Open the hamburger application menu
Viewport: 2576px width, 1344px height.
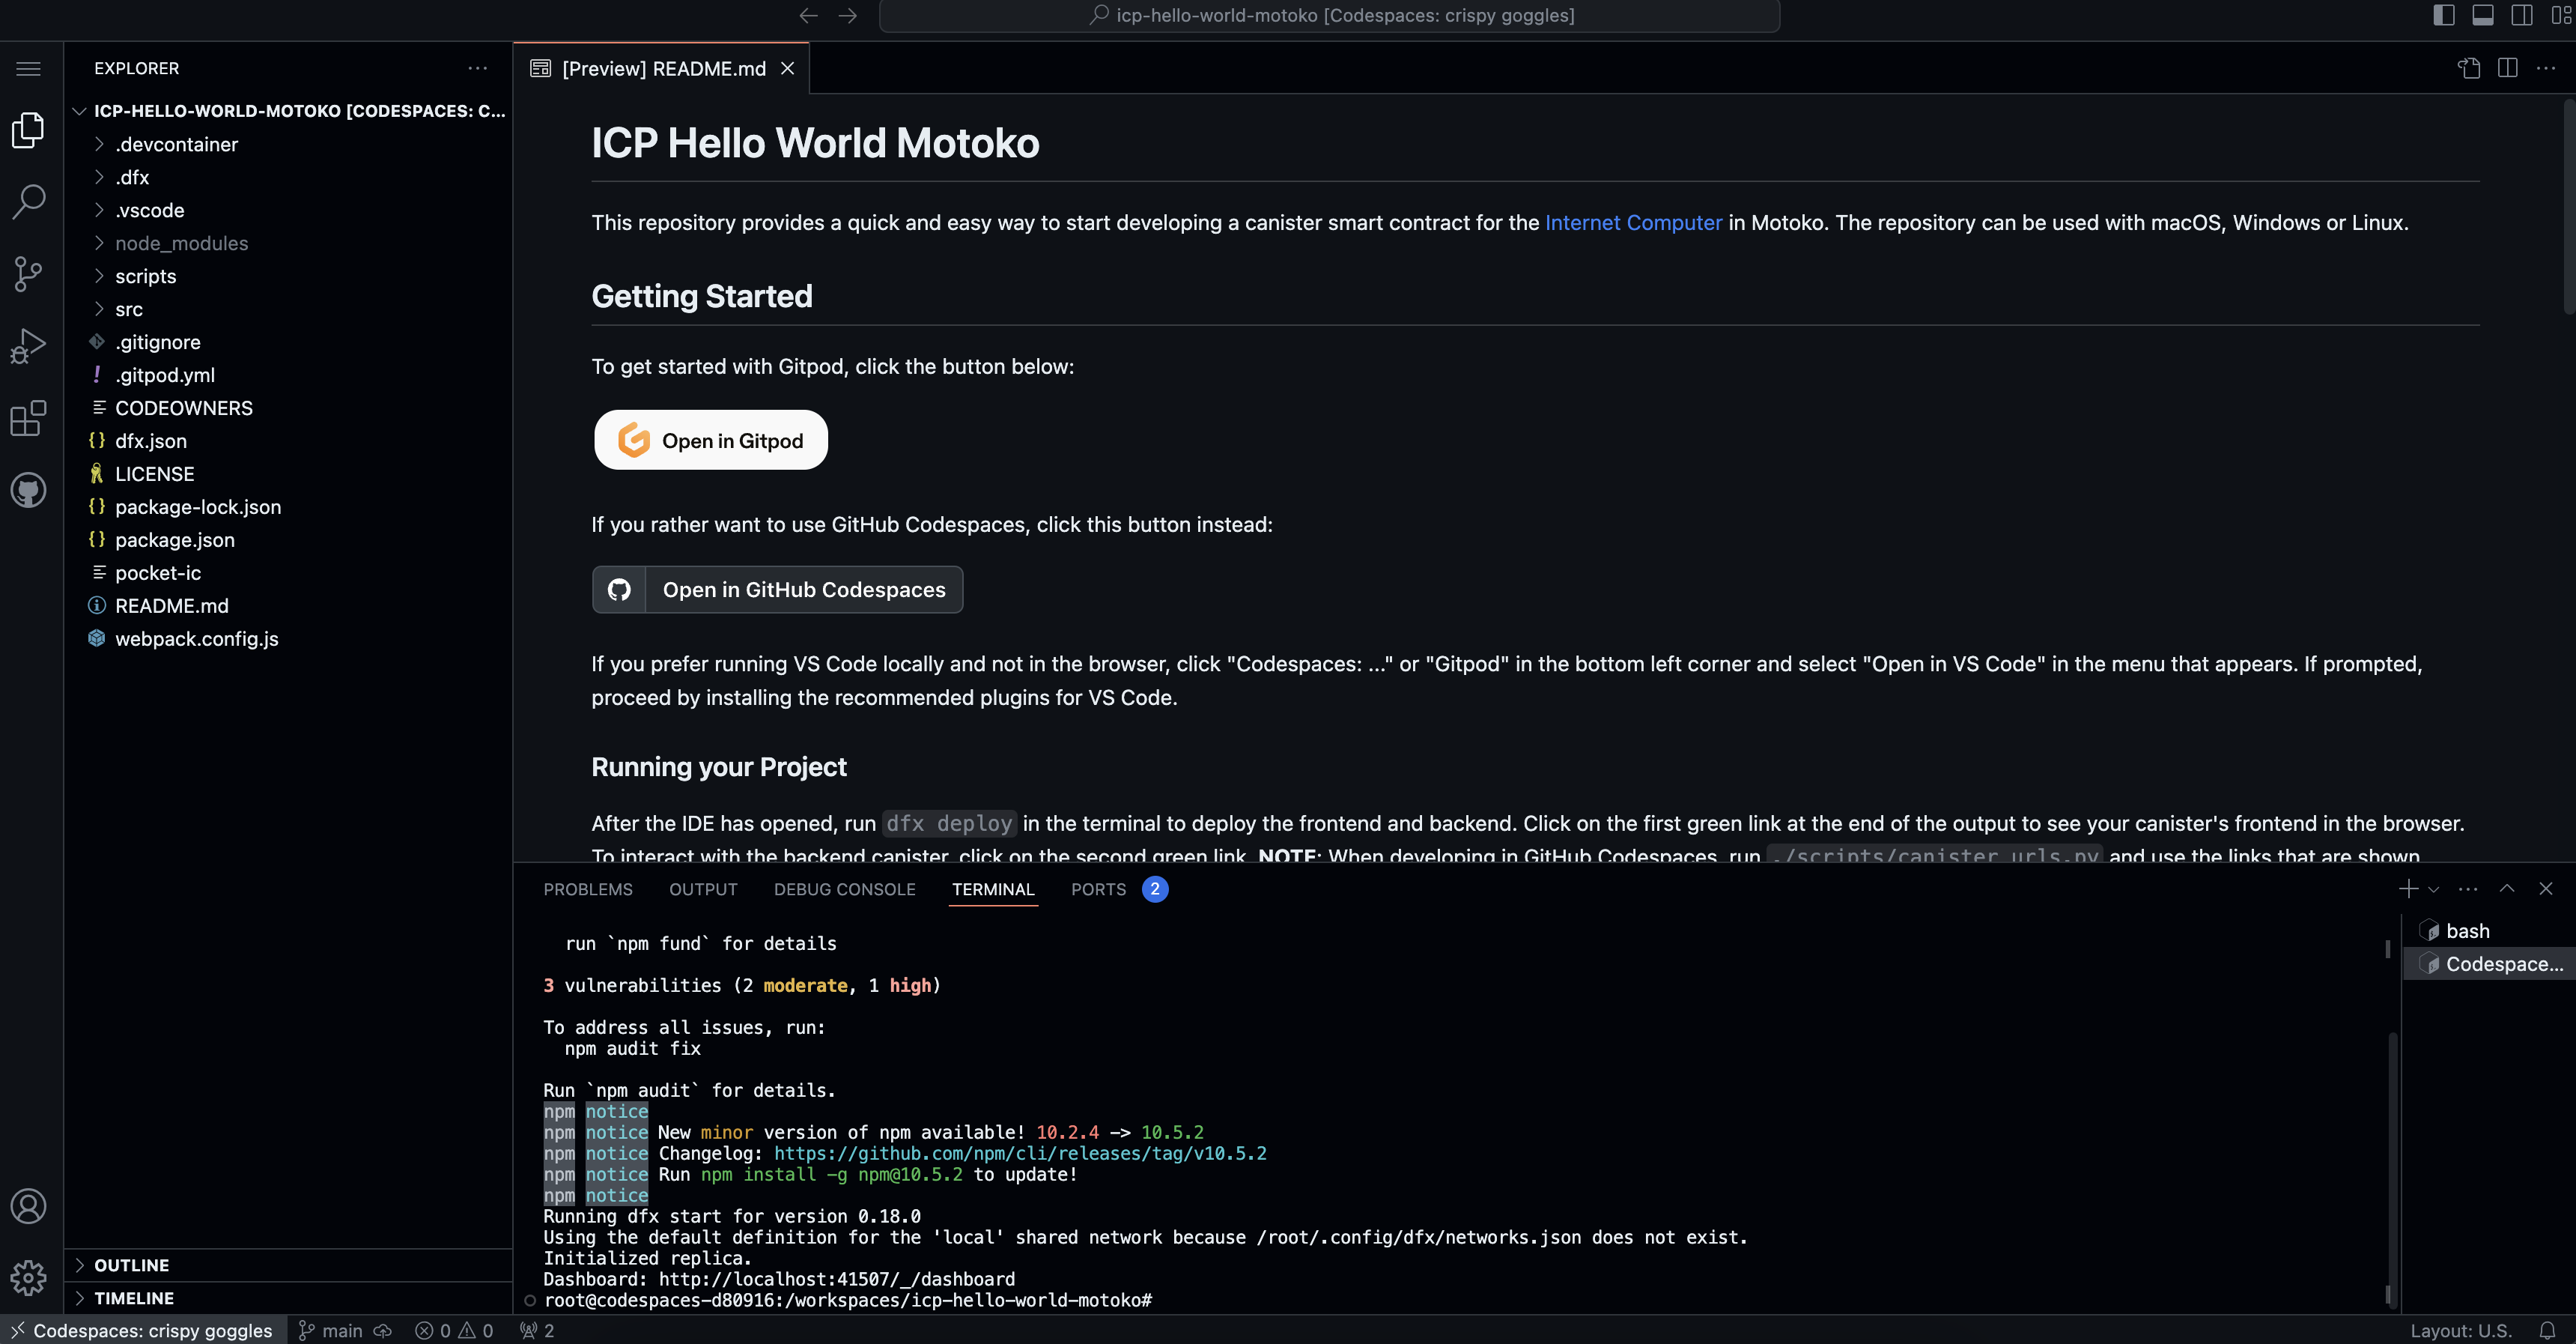[x=29, y=68]
